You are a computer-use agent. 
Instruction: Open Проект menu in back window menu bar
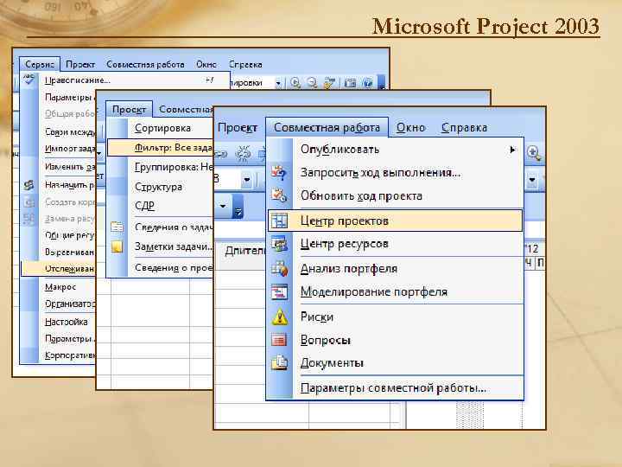click(80, 64)
